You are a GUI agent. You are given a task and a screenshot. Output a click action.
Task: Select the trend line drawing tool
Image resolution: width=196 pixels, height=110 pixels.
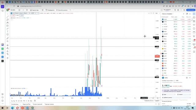tap(8, 16)
